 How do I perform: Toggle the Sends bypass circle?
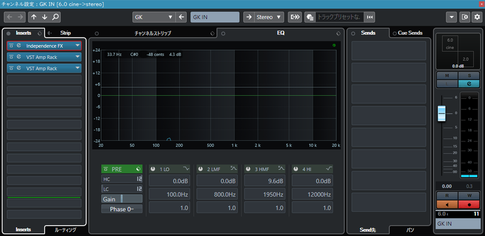(x=353, y=33)
